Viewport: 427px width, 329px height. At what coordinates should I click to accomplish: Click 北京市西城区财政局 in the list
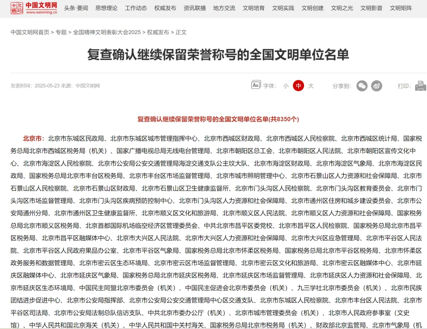click(232, 139)
